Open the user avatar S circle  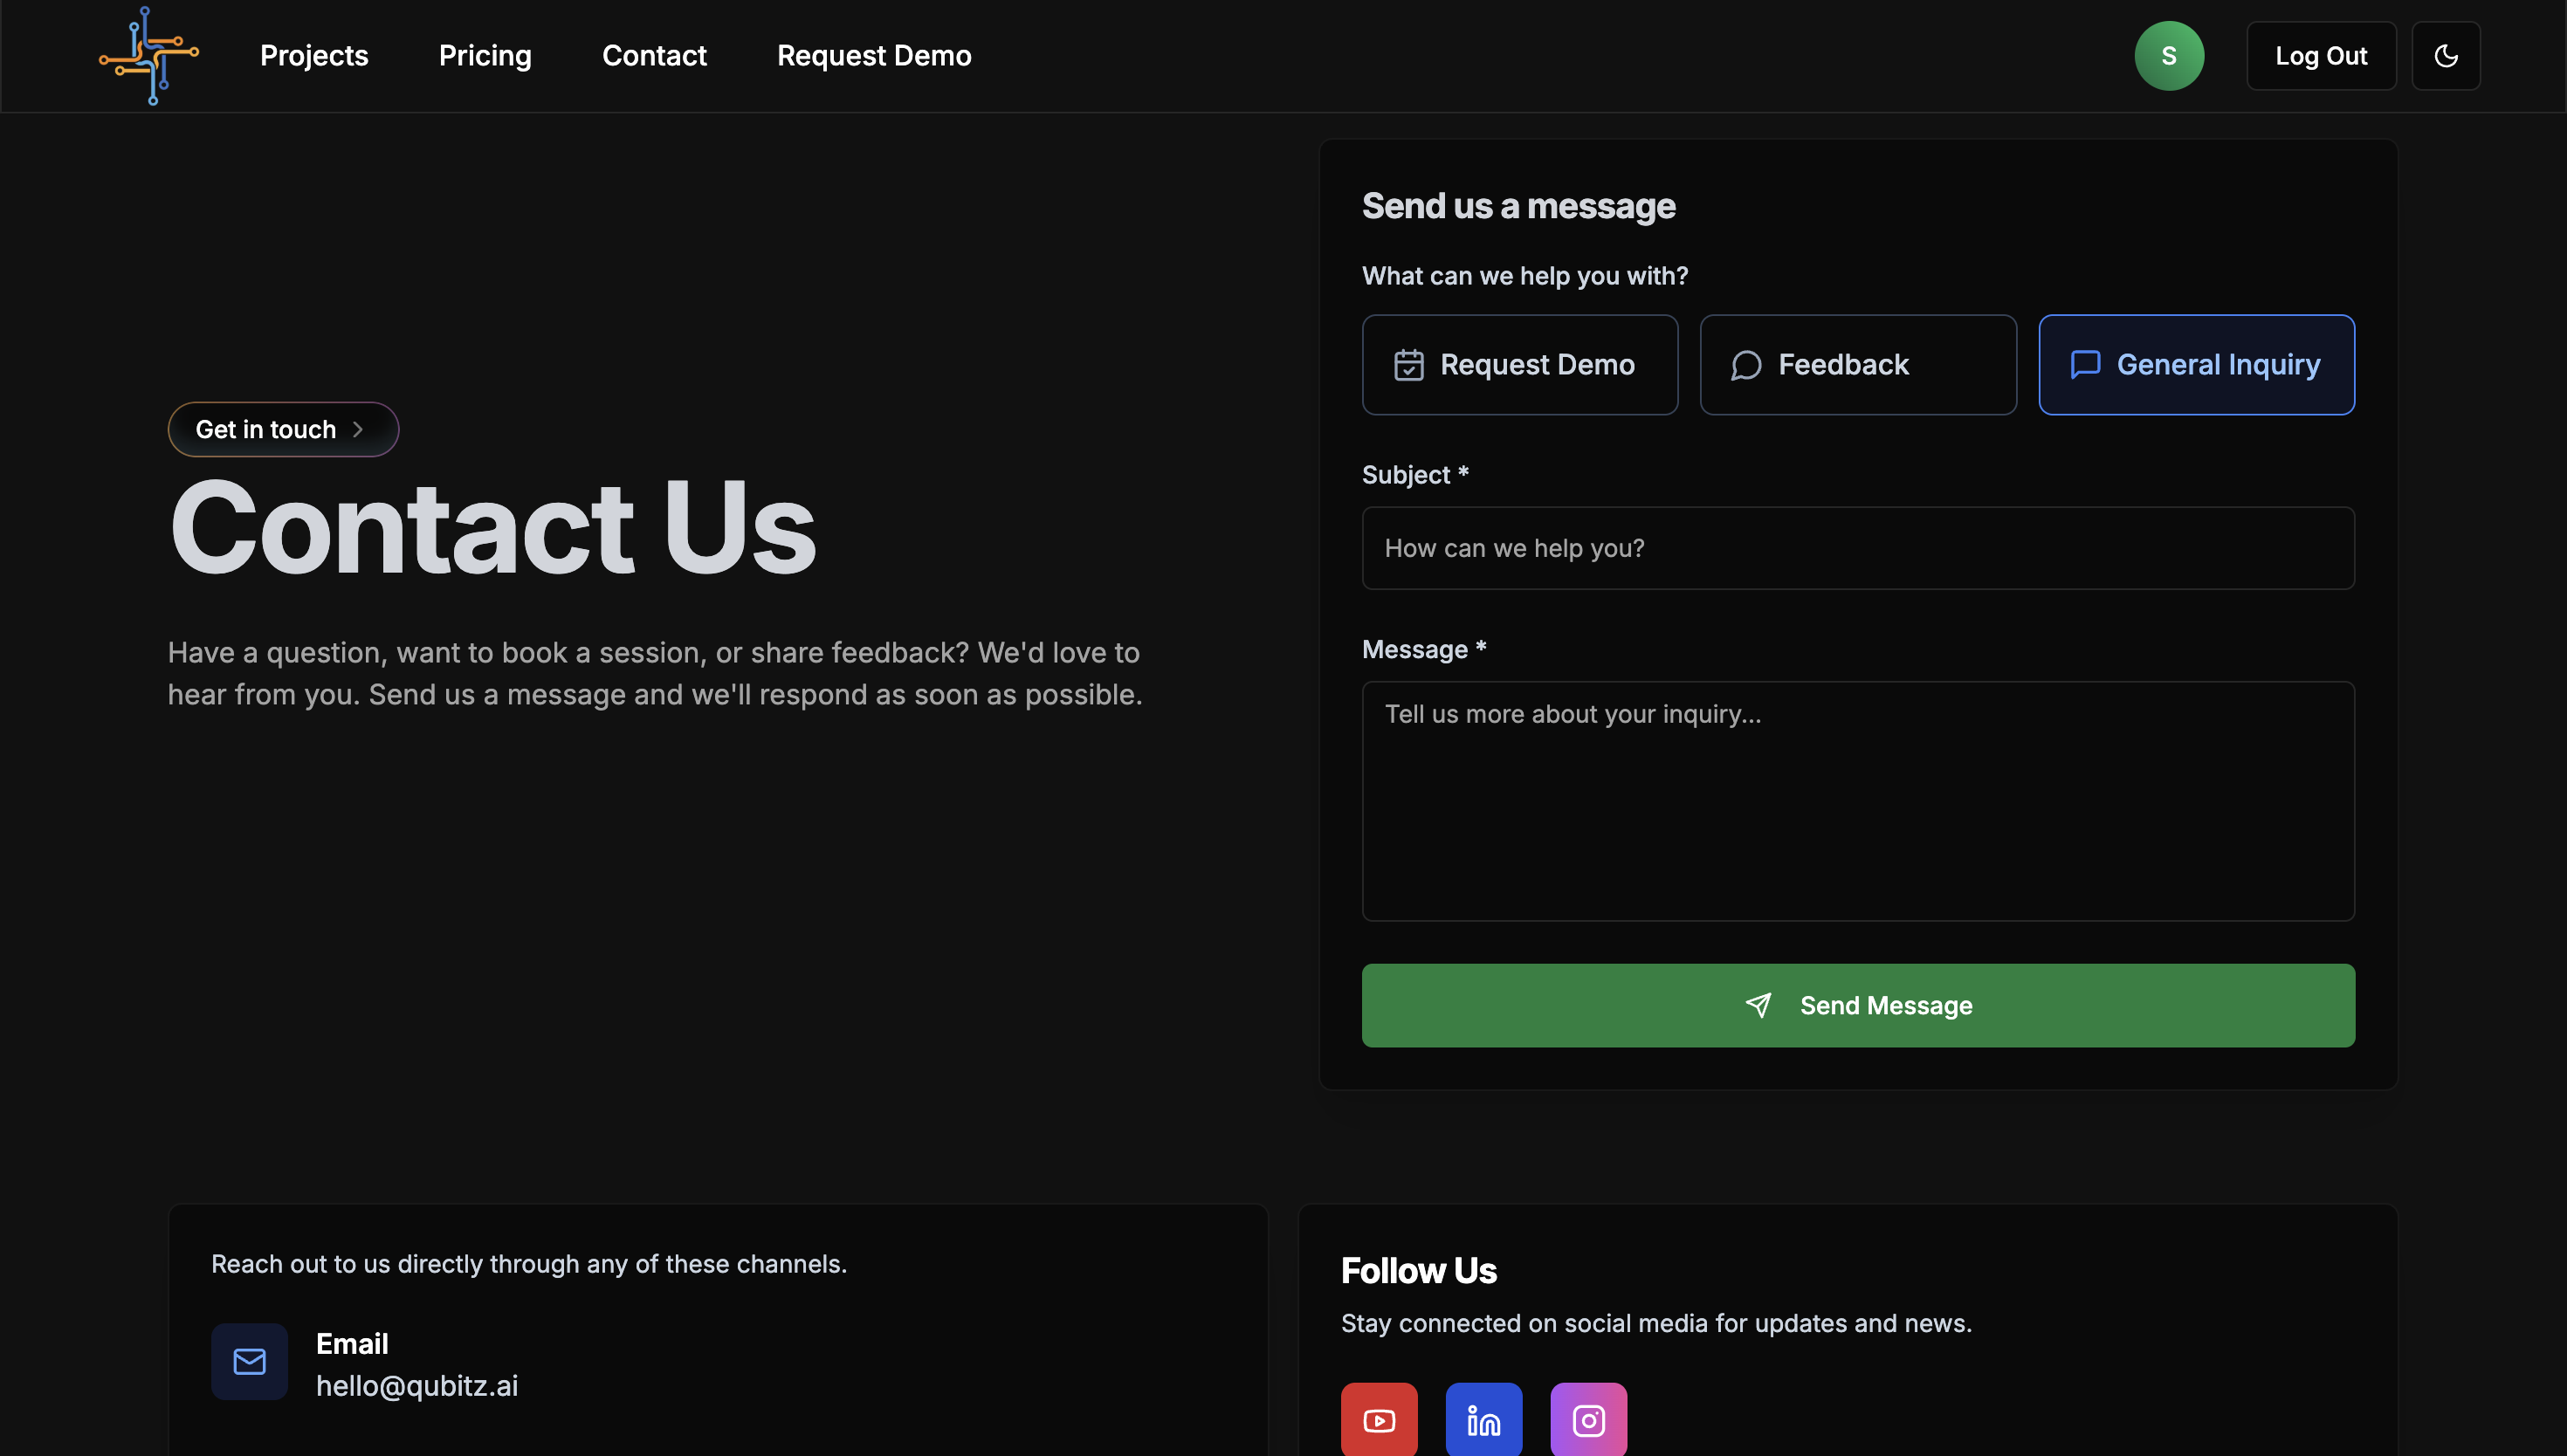point(2168,56)
